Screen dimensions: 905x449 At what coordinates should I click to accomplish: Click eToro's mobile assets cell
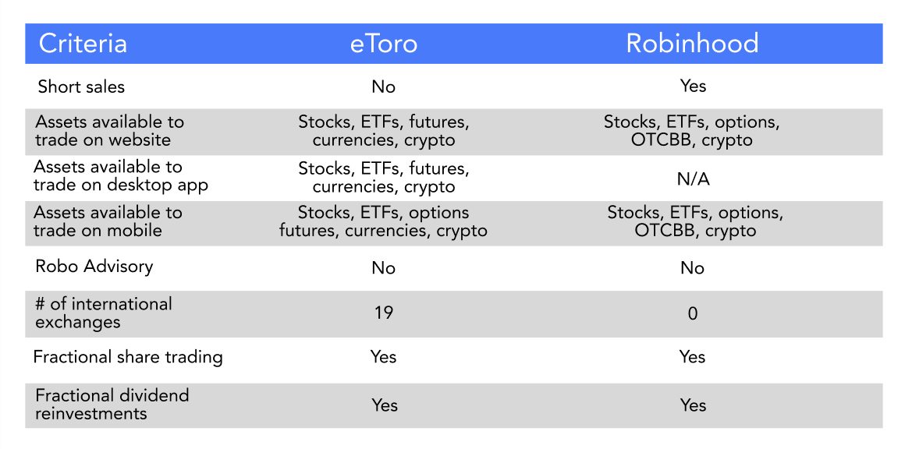coord(384,222)
